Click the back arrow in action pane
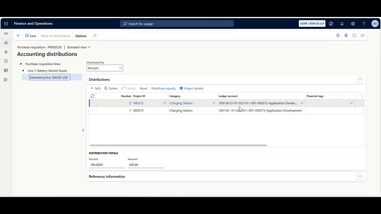Viewport: 381px width, 214px height. [18, 36]
